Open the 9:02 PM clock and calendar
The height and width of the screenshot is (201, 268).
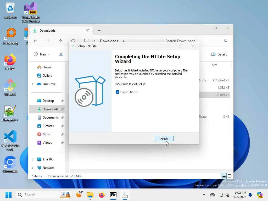click(240, 195)
